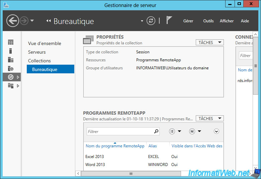261x179 pixels.
Task: Sort by Nom du programme RemoteApp column
Action: pos(115,146)
